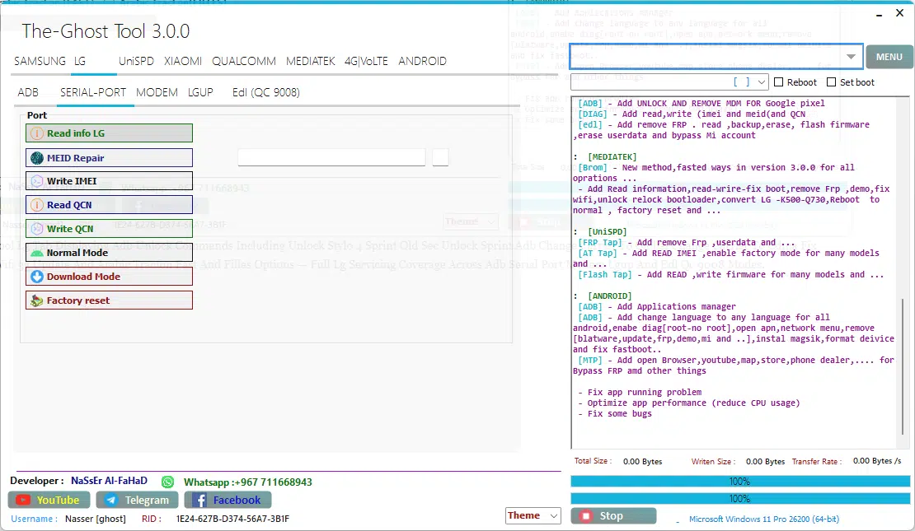915x531 pixels.
Task: Click the Write QCN button
Action: click(109, 229)
